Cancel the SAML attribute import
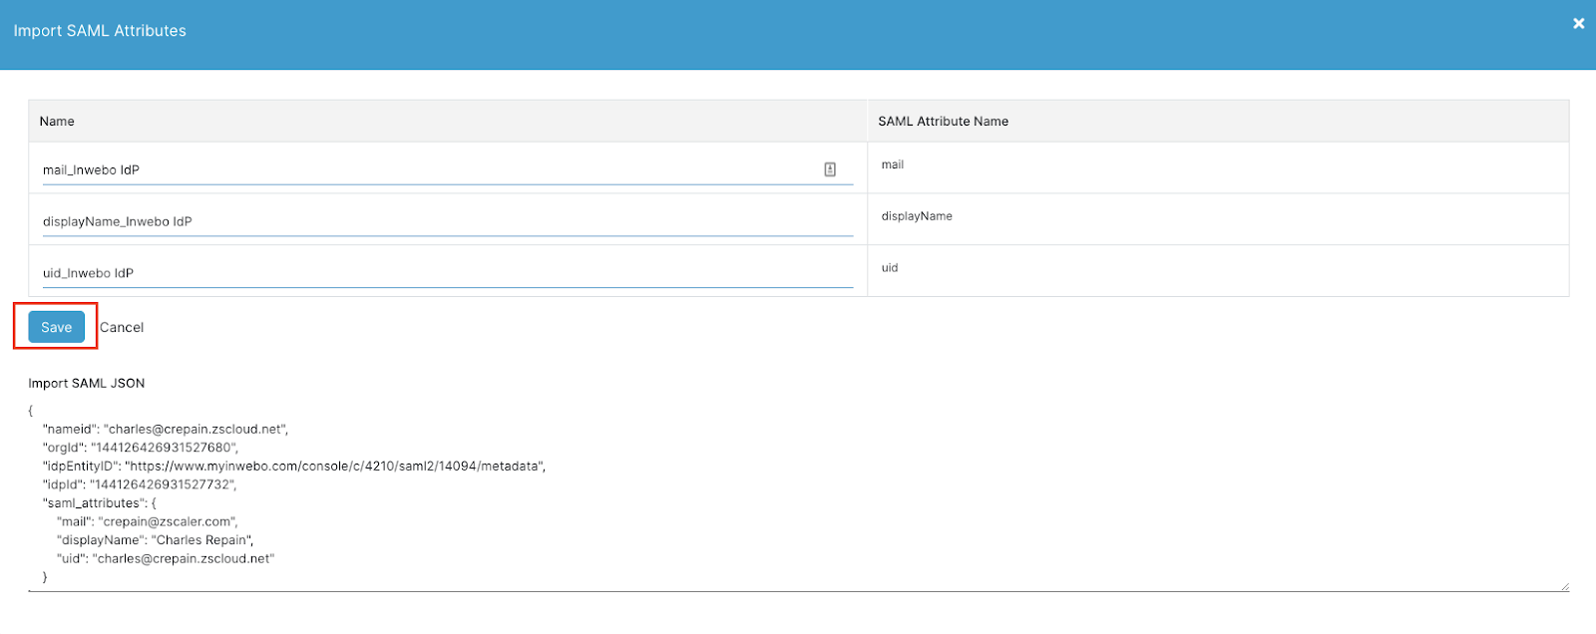1596x634 pixels. (122, 328)
